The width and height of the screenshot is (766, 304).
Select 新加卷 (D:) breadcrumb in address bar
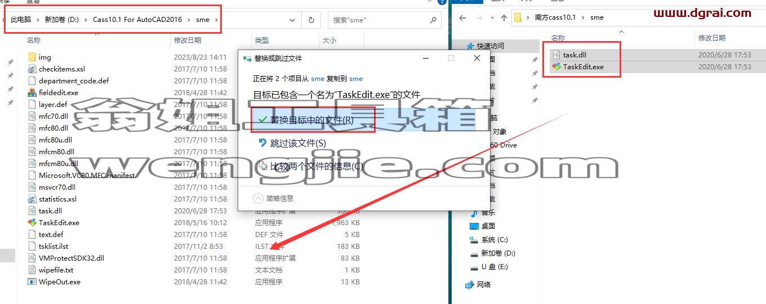(62, 20)
